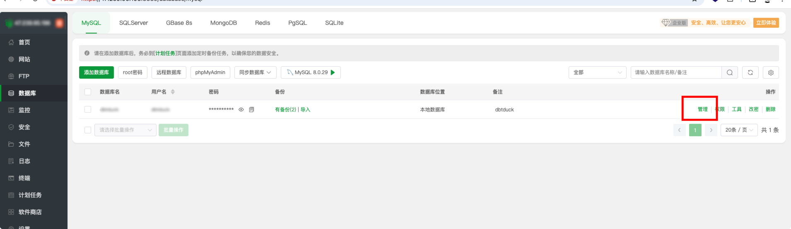The image size is (791, 229).
Task: Switch to the Redis tab
Action: (263, 23)
